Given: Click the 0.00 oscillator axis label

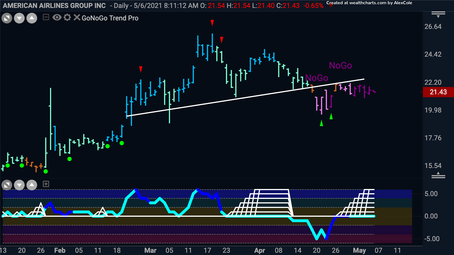Looking at the screenshot, I should point(431,216).
